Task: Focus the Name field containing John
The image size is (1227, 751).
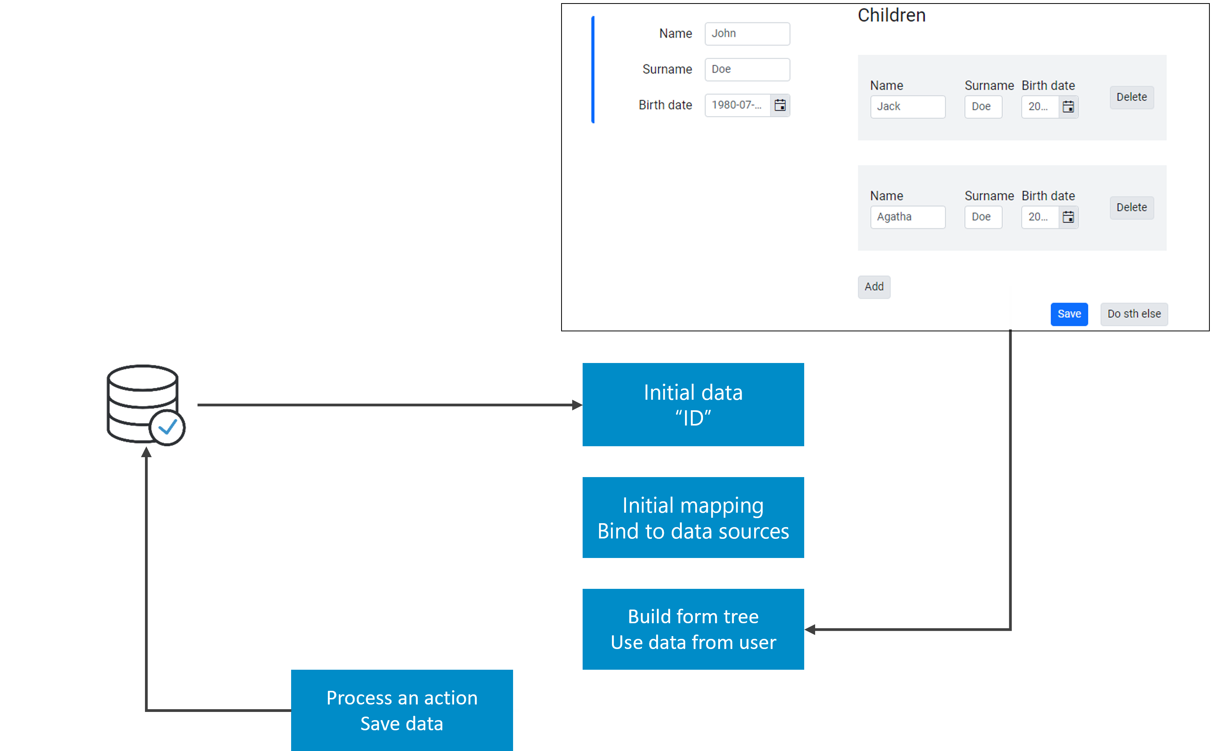Action: coord(747,34)
